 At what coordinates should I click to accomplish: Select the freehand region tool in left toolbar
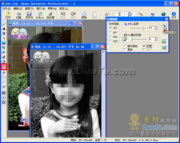point(4,67)
